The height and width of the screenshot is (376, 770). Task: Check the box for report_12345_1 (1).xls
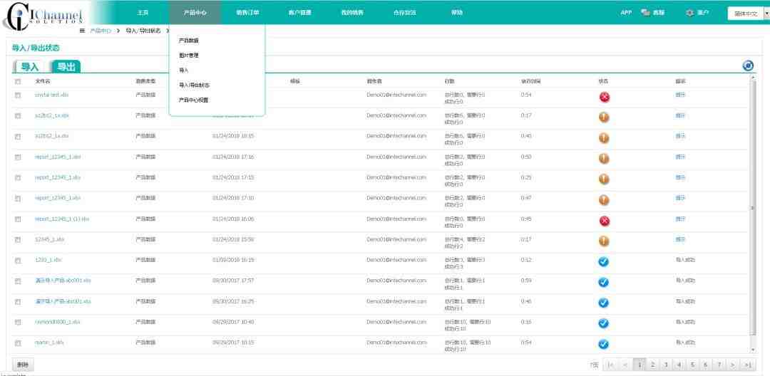click(x=18, y=219)
